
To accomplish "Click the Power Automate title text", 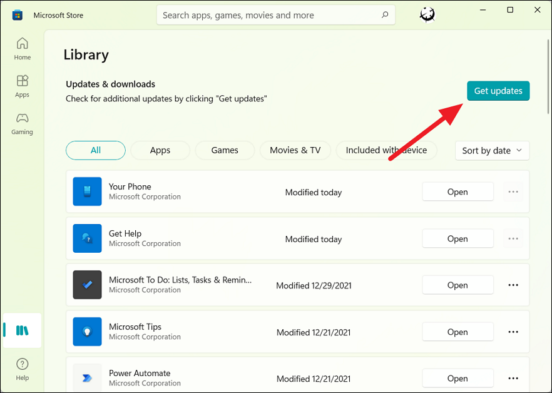I will pyautogui.click(x=140, y=373).
